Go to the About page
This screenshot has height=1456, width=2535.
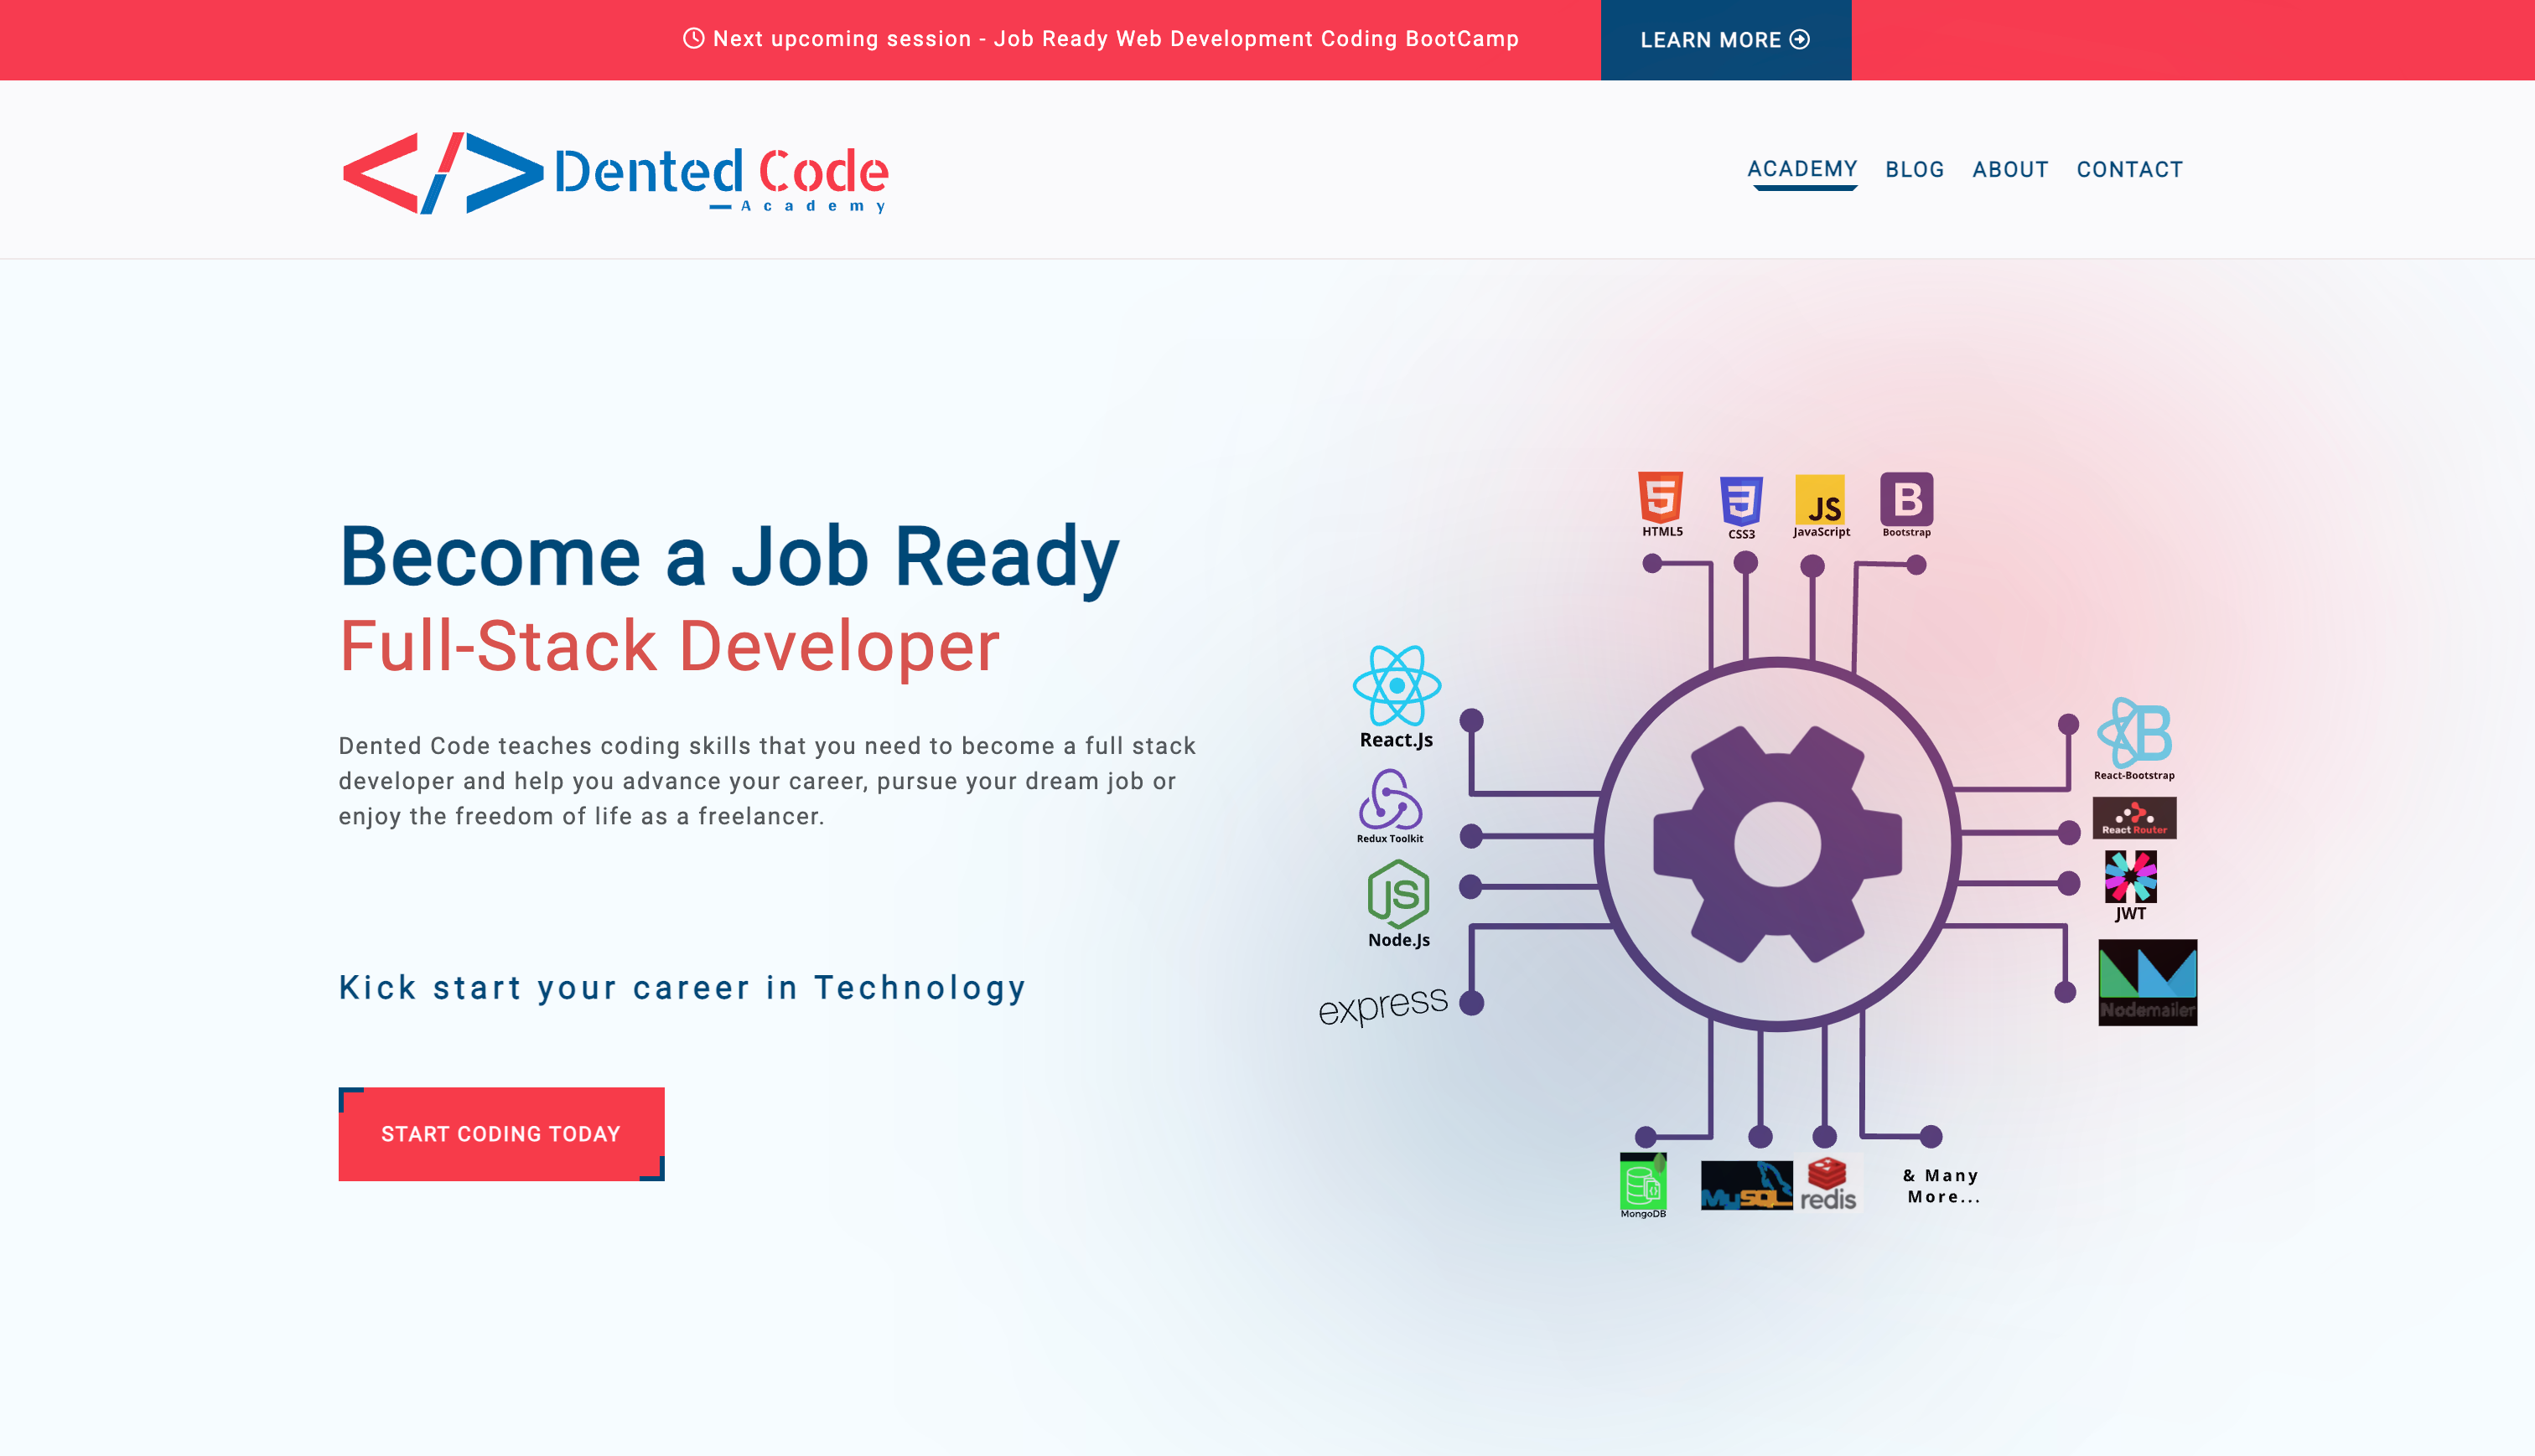[x=2009, y=170]
